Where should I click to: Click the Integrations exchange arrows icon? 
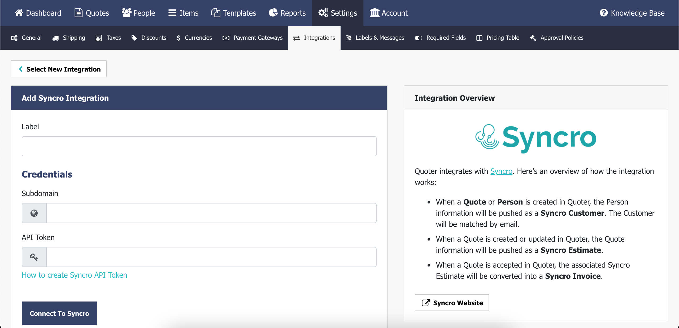coord(297,38)
